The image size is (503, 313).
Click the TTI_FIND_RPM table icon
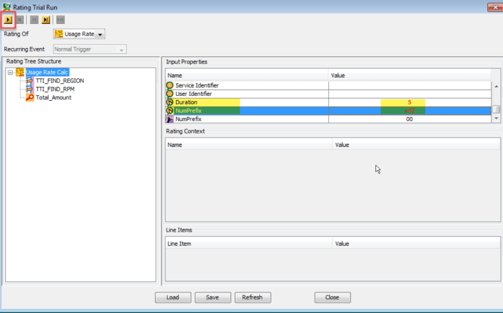(29, 89)
